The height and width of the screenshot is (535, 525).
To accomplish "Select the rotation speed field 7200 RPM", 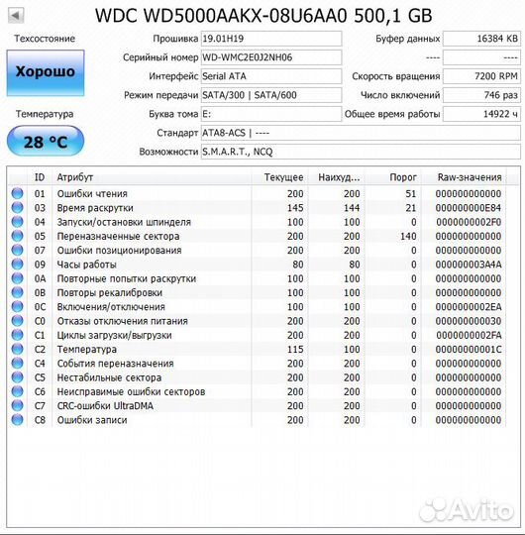I will (482, 76).
